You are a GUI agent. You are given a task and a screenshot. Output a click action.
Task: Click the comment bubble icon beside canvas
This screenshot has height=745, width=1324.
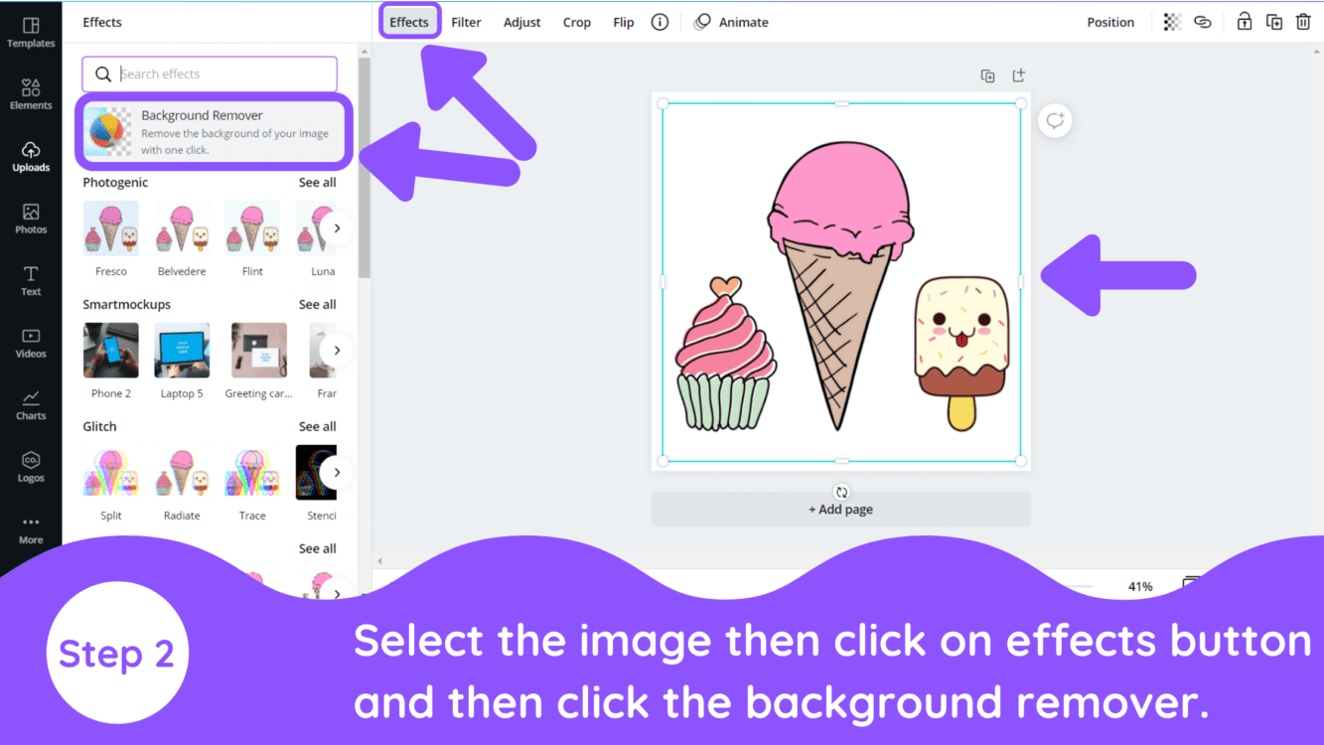(1055, 121)
